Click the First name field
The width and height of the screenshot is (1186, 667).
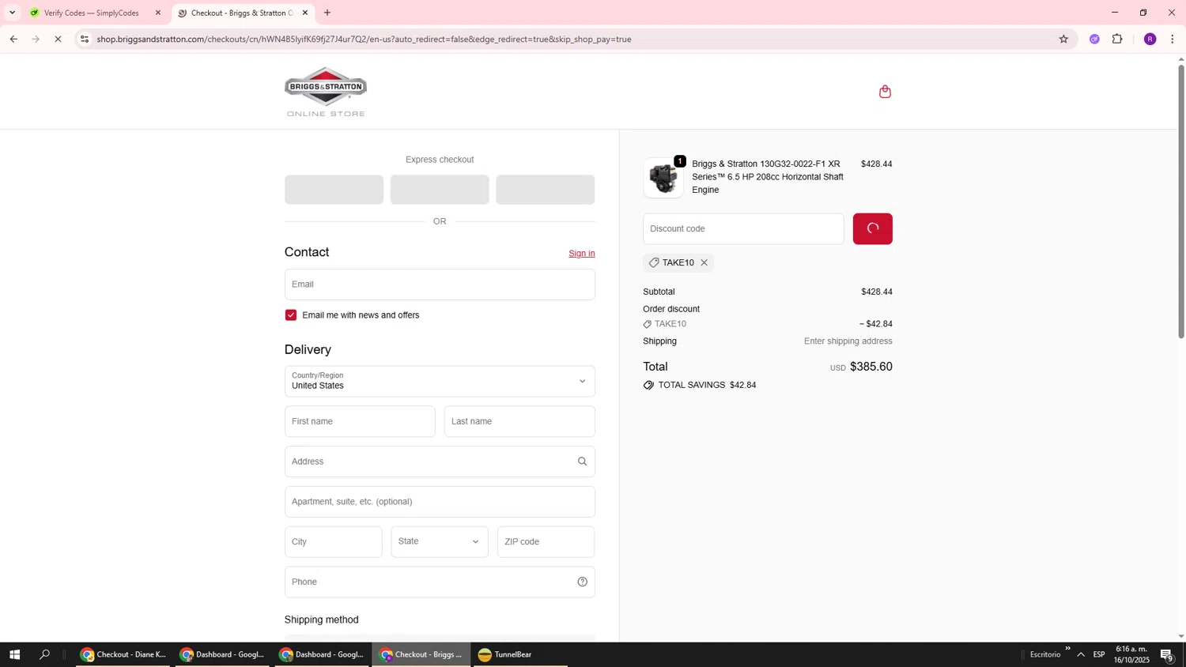360,422
